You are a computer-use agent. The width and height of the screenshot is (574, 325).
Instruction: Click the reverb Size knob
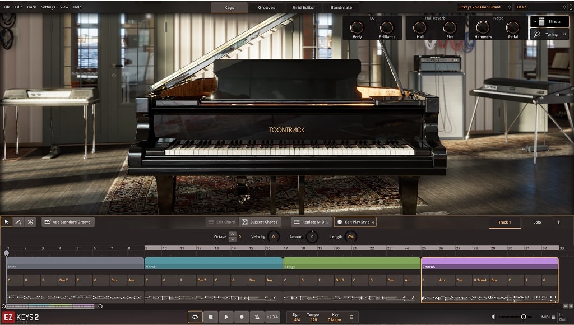point(450,27)
